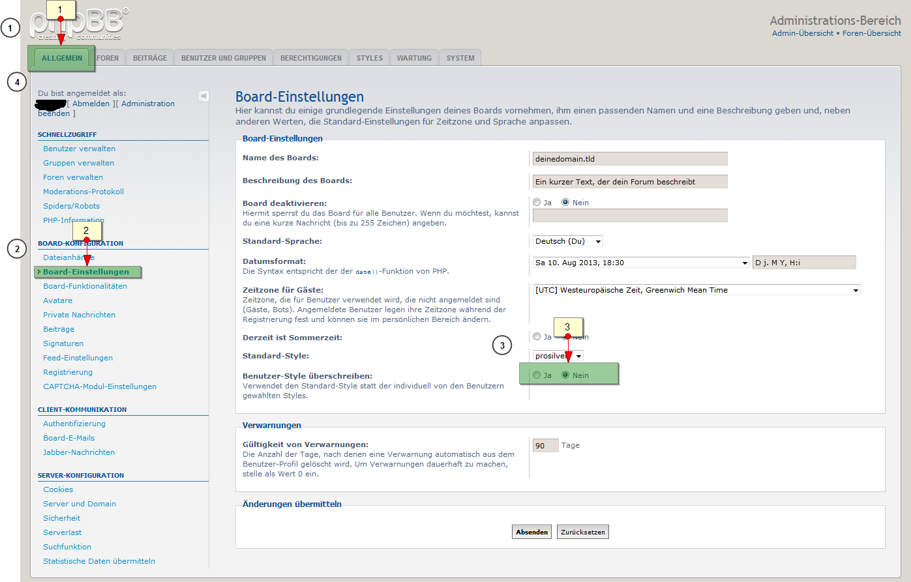Image resolution: width=911 pixels, height=582 pixels.
Task: Go to the Wartung tab
Action: point(414,58)
